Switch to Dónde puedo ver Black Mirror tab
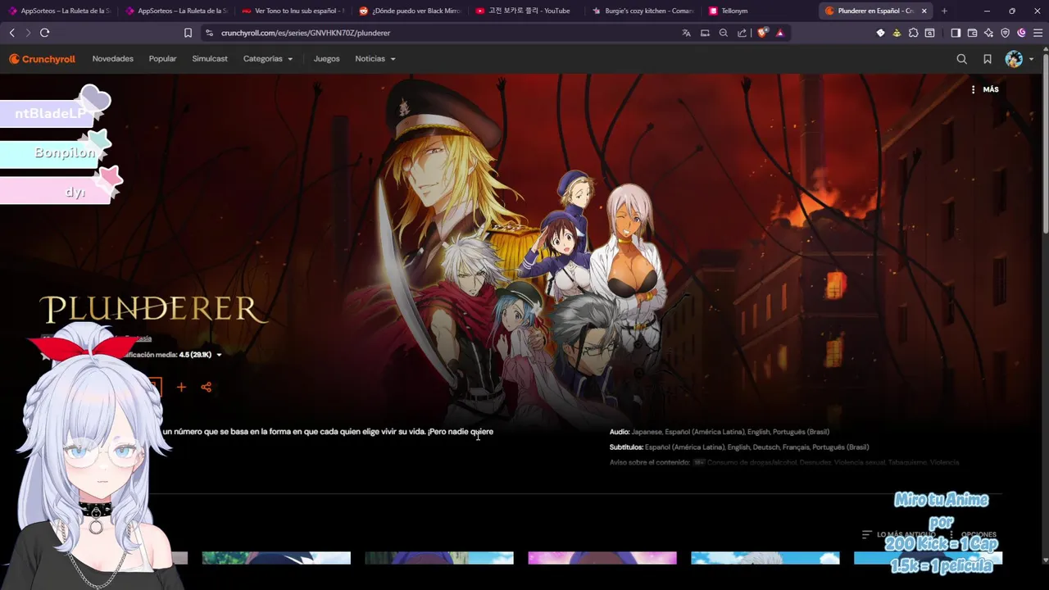This screenshot has height=590, width=1049. click(x=410, y=11)
